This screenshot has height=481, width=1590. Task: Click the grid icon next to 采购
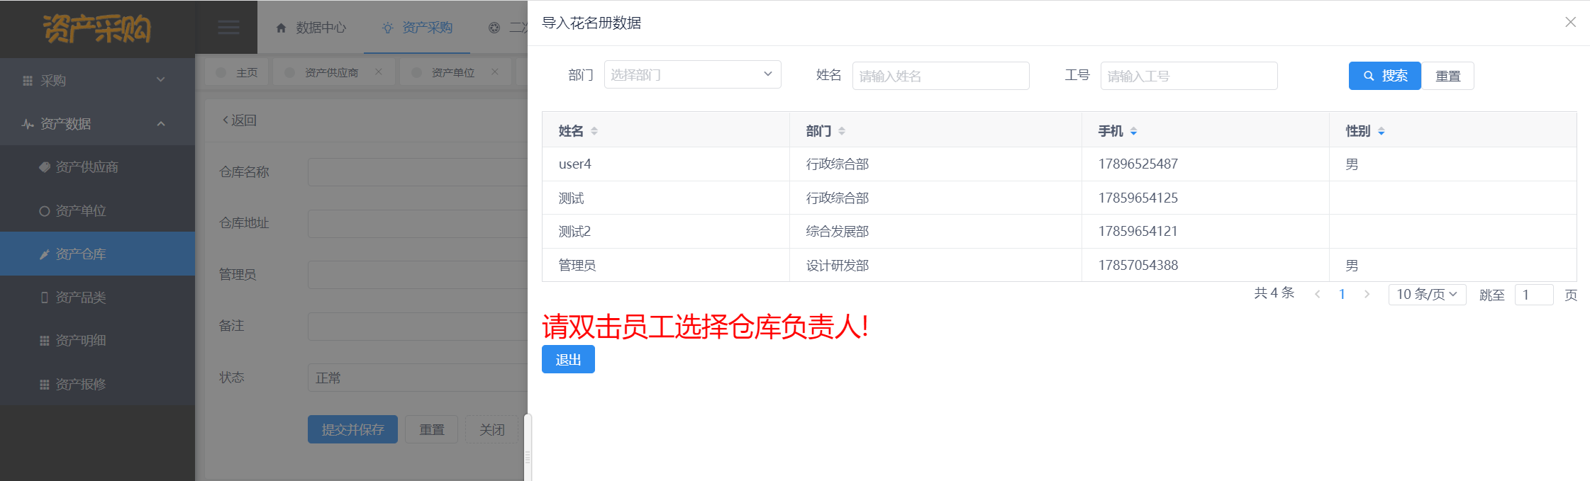(x=28, y=81)
